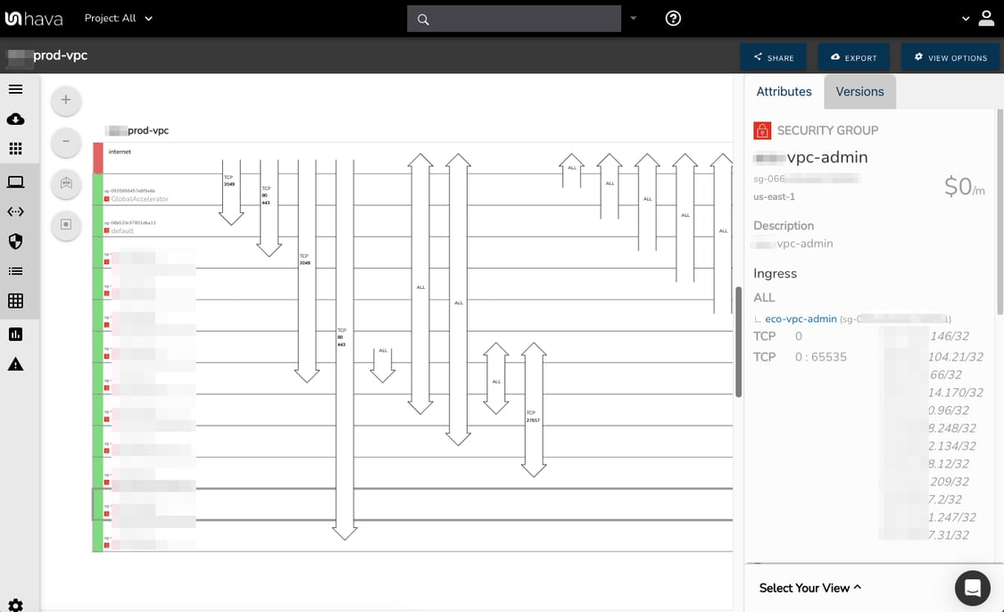
Task: Open the help question mark icon in top bar
Action: point(673,18)
